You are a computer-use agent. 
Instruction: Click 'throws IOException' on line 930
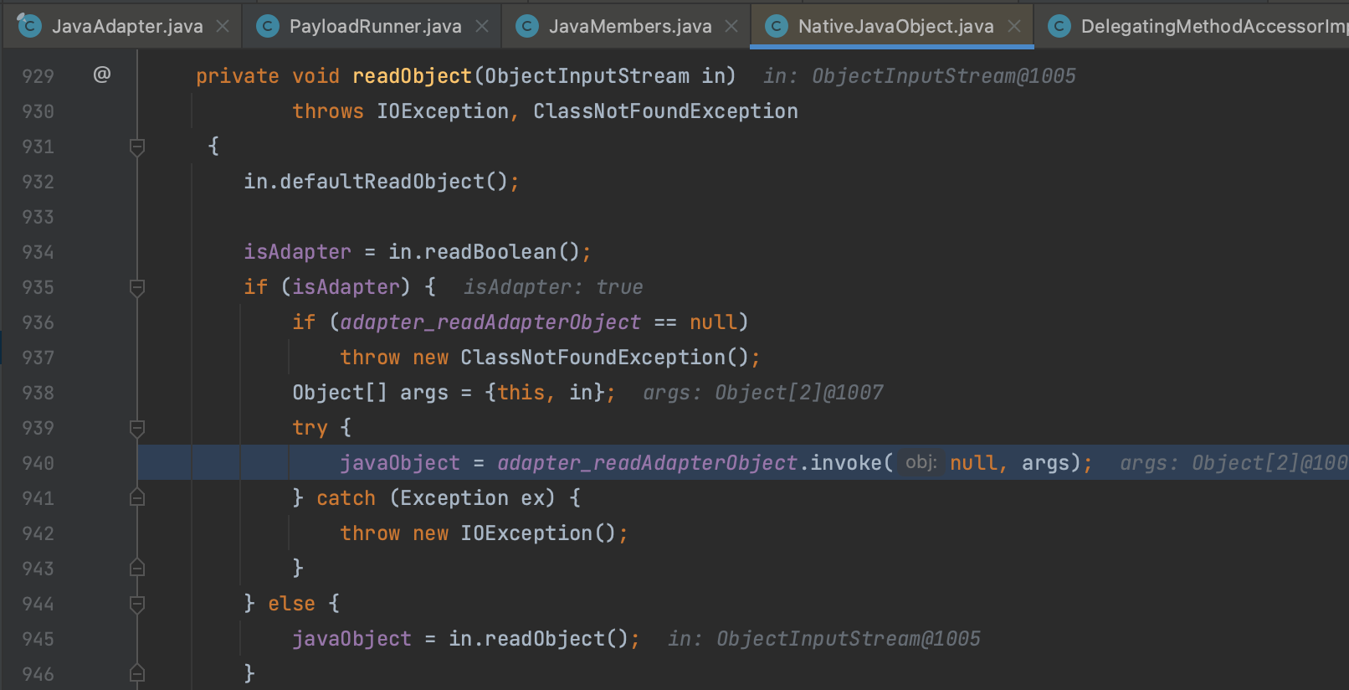point(400,111)
